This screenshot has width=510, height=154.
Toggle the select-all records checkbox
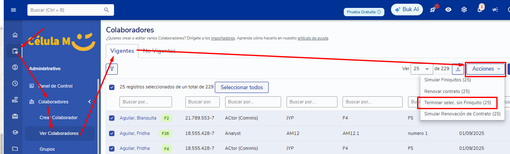(x=112, y=87)
